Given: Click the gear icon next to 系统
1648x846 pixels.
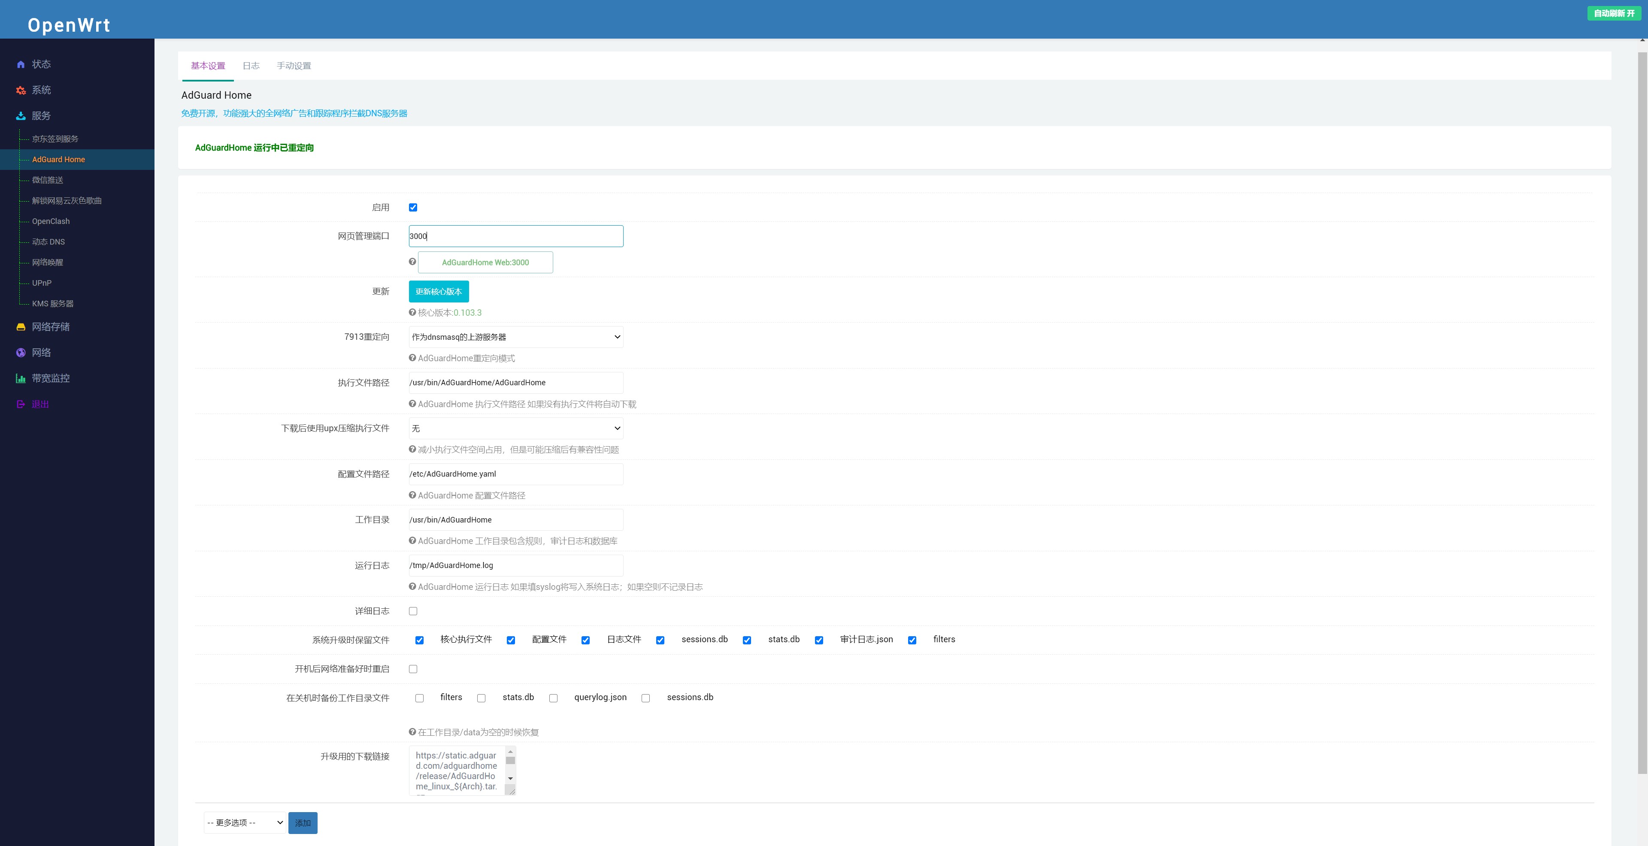Looking at the screenshot, I should 21,90.
